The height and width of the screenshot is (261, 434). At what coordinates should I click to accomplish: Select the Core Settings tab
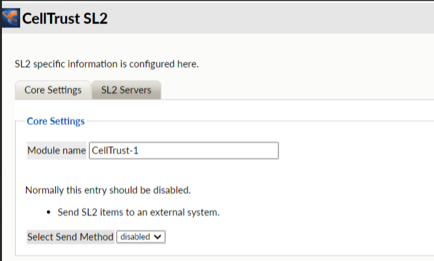point(53,90)
